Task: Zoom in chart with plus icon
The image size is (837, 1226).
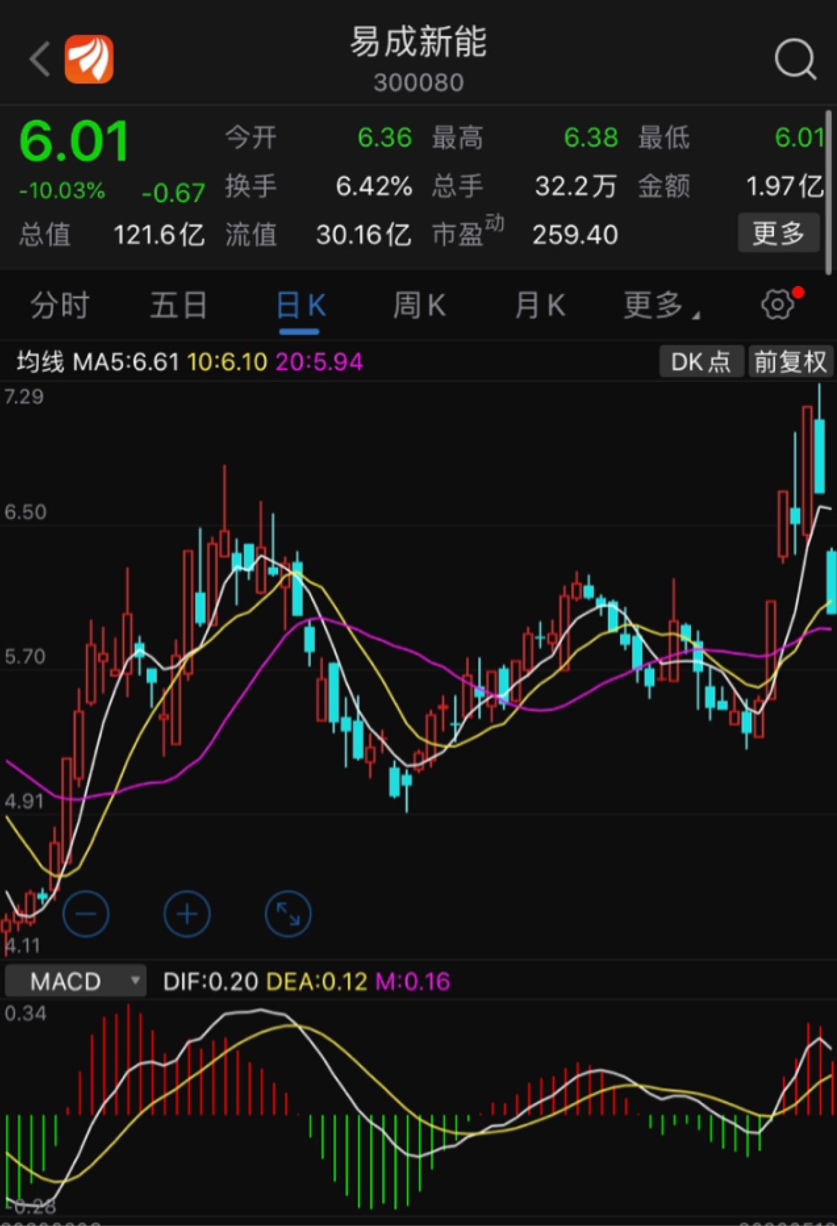Action: (x=187, y=914)
